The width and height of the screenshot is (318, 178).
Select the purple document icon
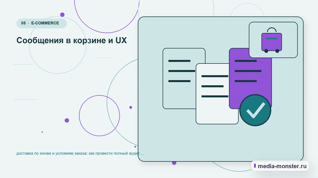250,78
